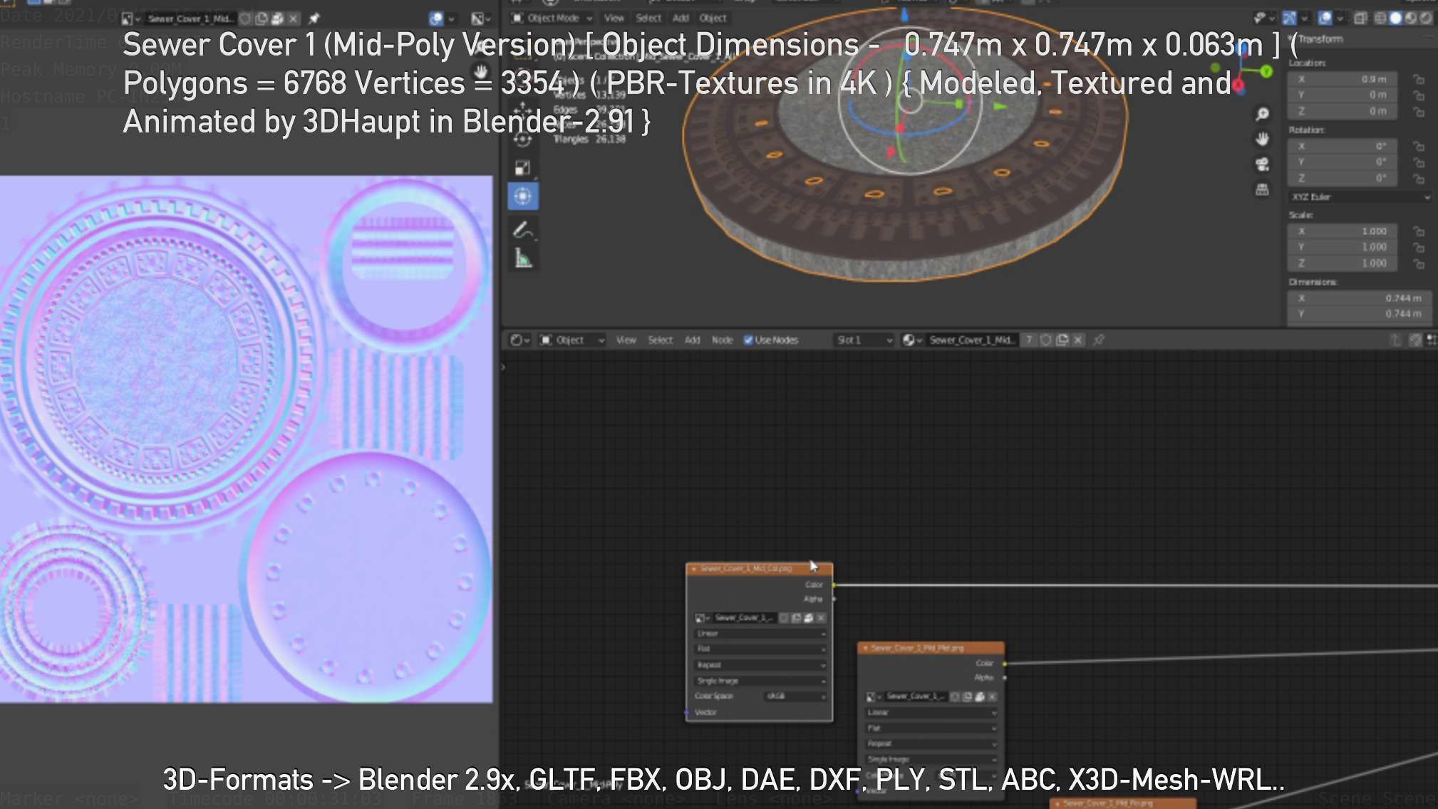The width and height of the screenshot is (1438, 809).
Task: Toggle lock for Location X
Action: (x=1418, y=79)
